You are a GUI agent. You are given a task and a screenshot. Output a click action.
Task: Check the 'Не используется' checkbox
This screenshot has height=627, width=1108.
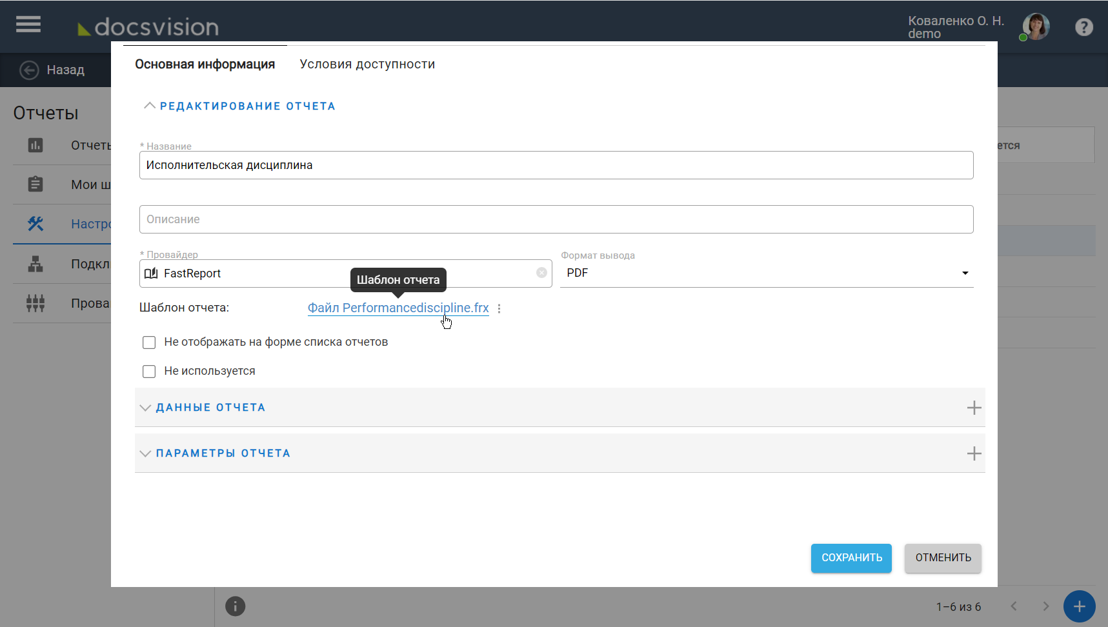click(x=149, y=372)
